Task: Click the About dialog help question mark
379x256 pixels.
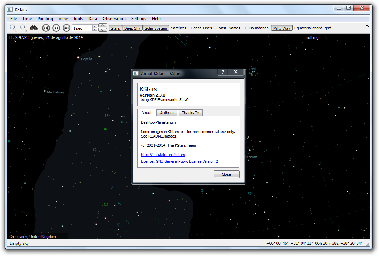Action: (223, 72)
